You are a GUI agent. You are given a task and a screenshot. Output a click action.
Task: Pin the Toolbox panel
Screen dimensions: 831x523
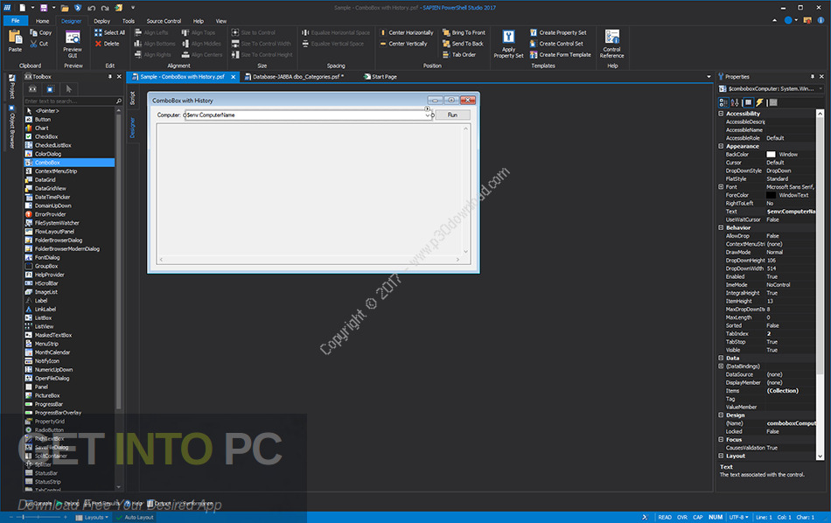point(110,76)
